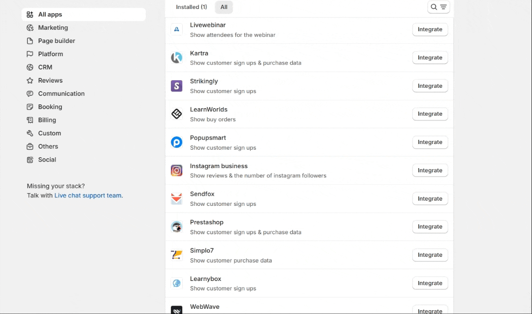This screenshot has width=532, height=314.
Task: Click the Popupsmart blue logo
Action: click(177, 142)
